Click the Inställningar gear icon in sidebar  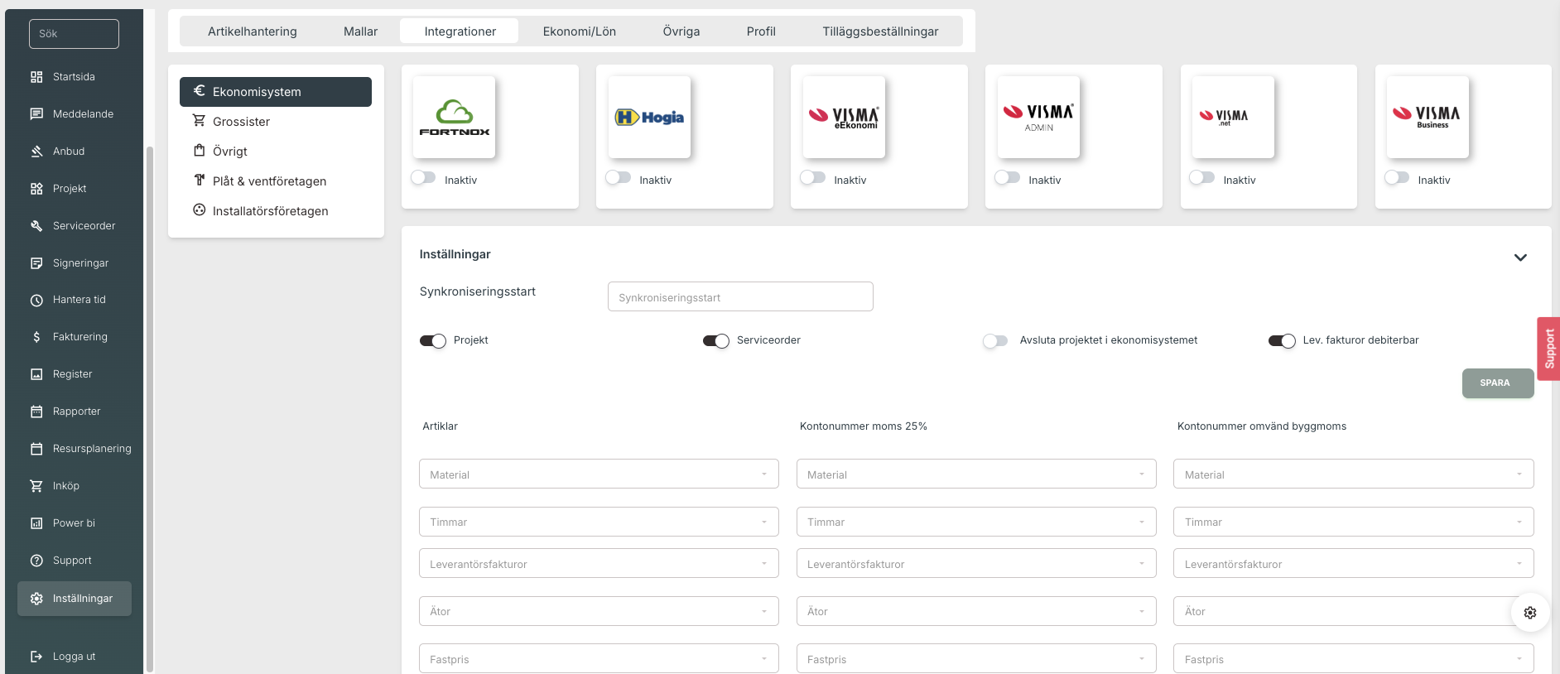click(x=36, y=599)
